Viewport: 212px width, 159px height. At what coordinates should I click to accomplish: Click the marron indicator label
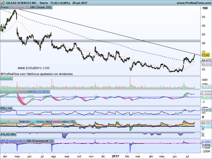14,121
